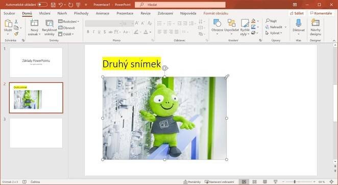Select the blank slide 3 thumbnail
338x185 pixels.
[36, 133]
